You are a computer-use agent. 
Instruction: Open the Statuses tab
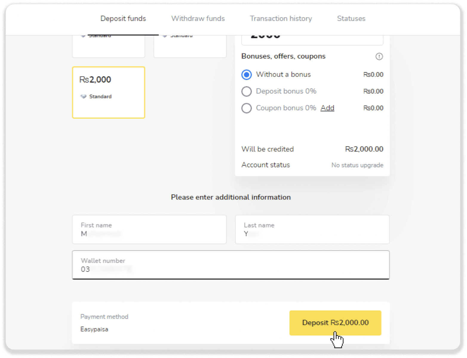351,18
